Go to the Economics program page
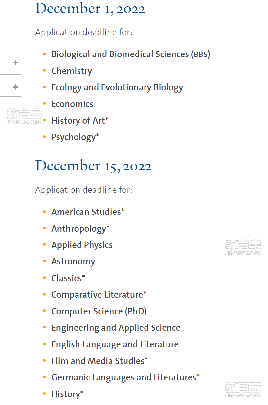This screenshot has width=268, height=405. (72, 104)
